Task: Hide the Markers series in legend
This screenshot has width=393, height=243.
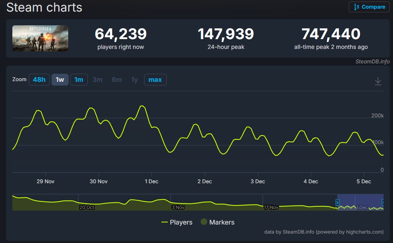Action: 217,222
